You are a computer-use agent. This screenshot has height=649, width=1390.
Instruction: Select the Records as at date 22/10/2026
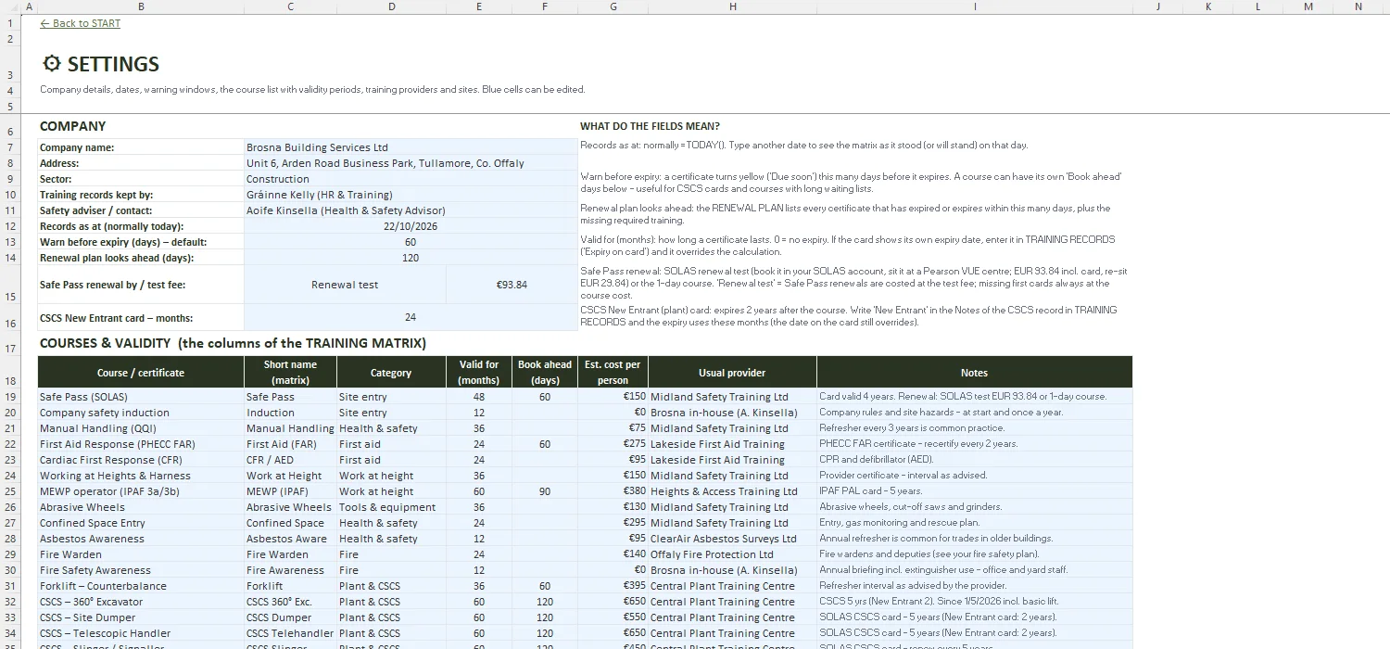(411, 226)
